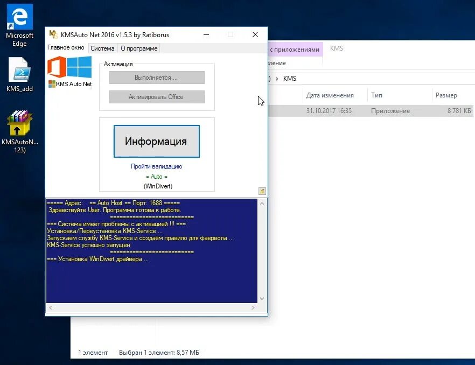Click the small yellow icon above the log
This screenshot has width=475, height=365.
click(x=262, y=191)
